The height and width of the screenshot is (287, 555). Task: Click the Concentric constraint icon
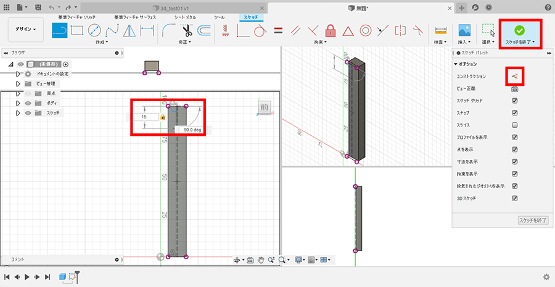point(365,30)
